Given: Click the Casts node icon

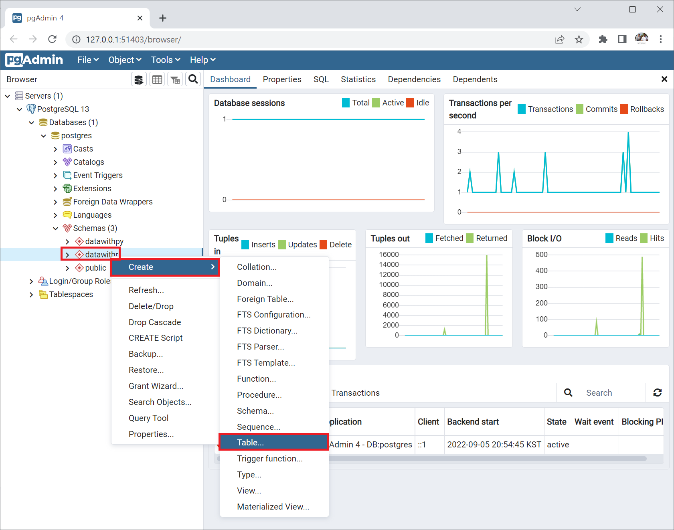Looking at the screenshot, I should 67,149.
